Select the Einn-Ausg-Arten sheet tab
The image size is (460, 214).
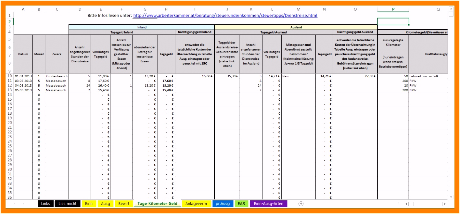269,204
